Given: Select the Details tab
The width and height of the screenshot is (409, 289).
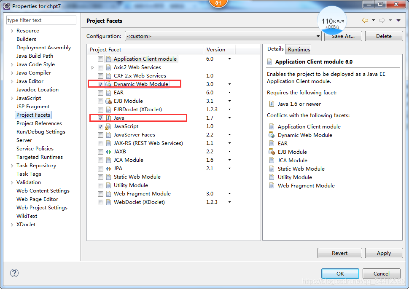Looking at the screenshot, I should pyautogui.click(x=275, y=49).
